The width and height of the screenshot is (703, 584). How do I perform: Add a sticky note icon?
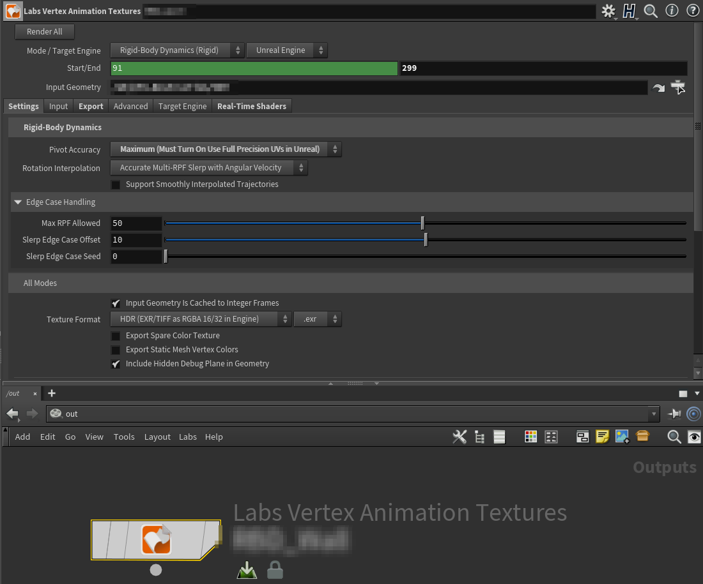[x=602, y=437]
